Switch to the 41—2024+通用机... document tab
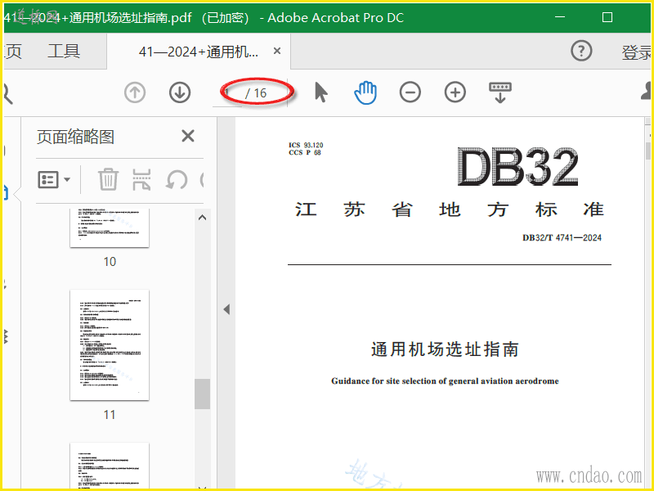654x491 pixels. tap(199, 52)
